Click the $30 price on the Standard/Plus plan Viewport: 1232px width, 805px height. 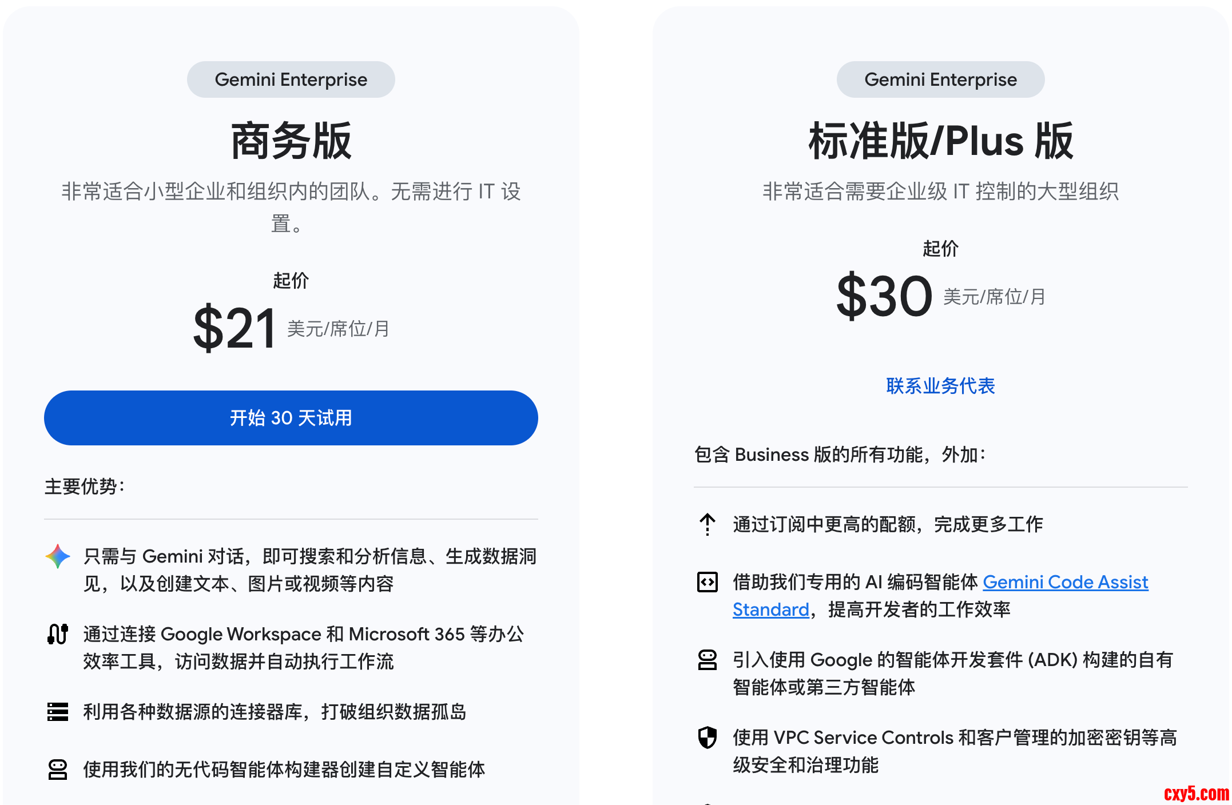(x=884, y=296)
